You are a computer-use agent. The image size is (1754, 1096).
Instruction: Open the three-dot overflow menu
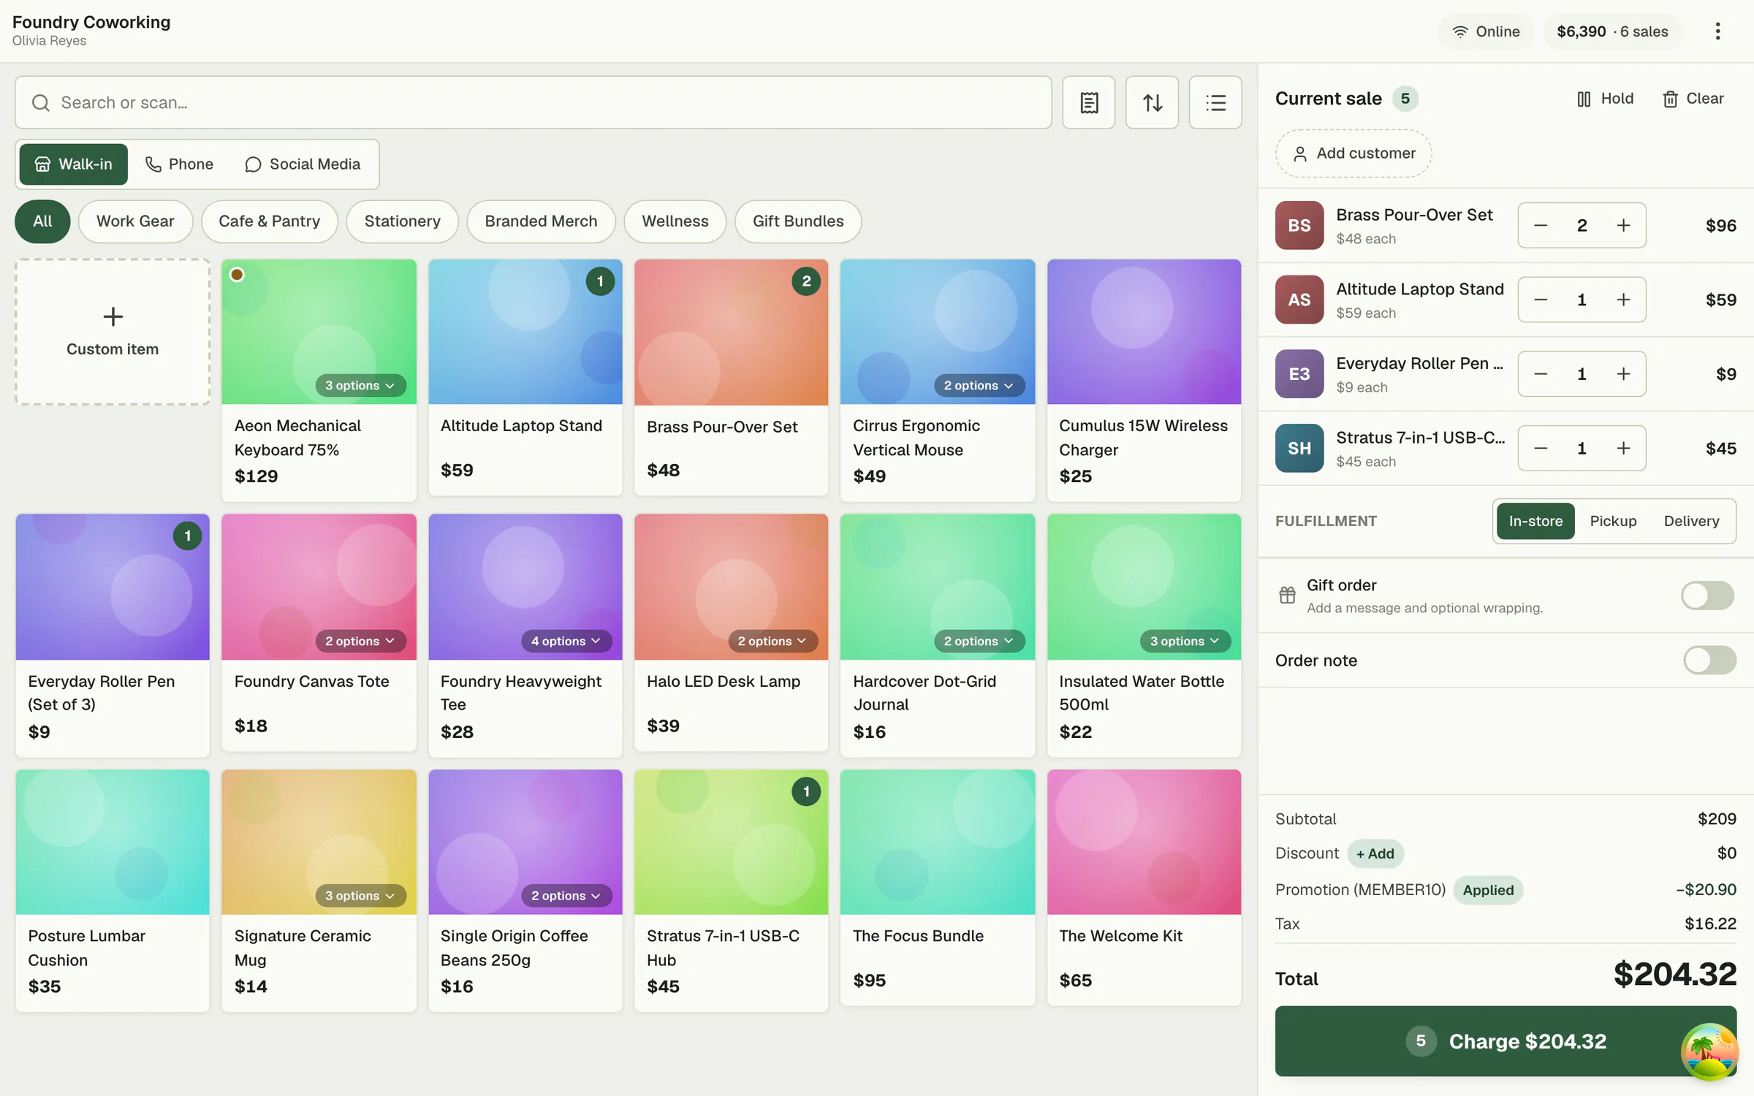1717,31
